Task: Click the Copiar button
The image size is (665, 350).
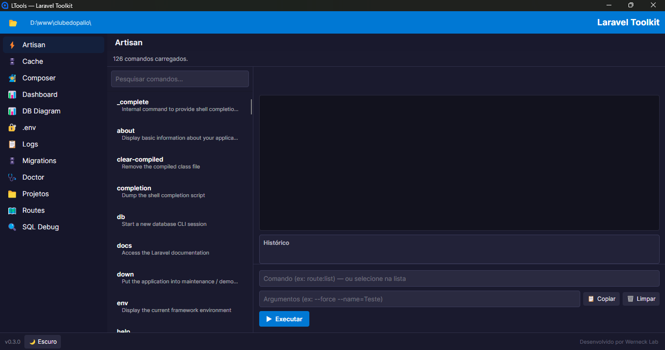Action: pyautogui.click(x=601, y=299)
